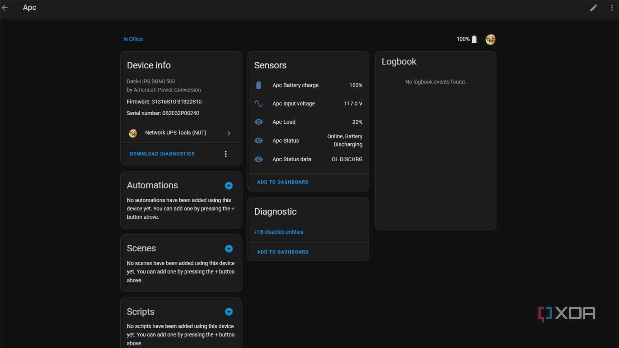Click the Logbook heading
The image size is (619, 348).
(x=399, y=62)
